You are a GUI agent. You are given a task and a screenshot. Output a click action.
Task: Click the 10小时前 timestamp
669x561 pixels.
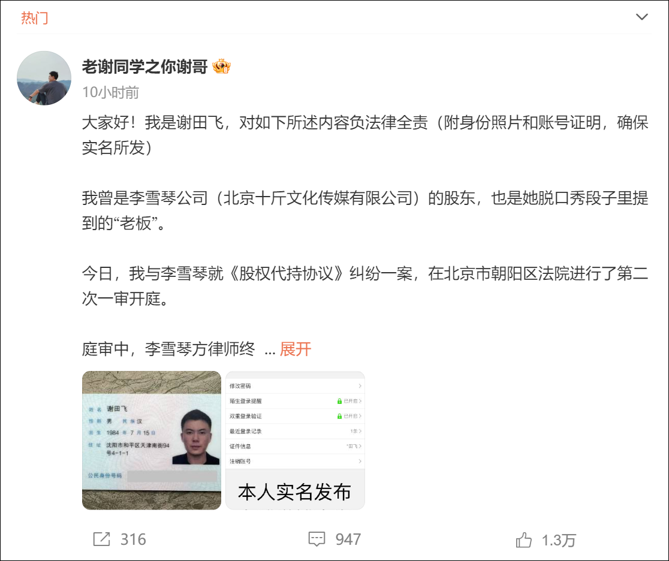point(110,92)
